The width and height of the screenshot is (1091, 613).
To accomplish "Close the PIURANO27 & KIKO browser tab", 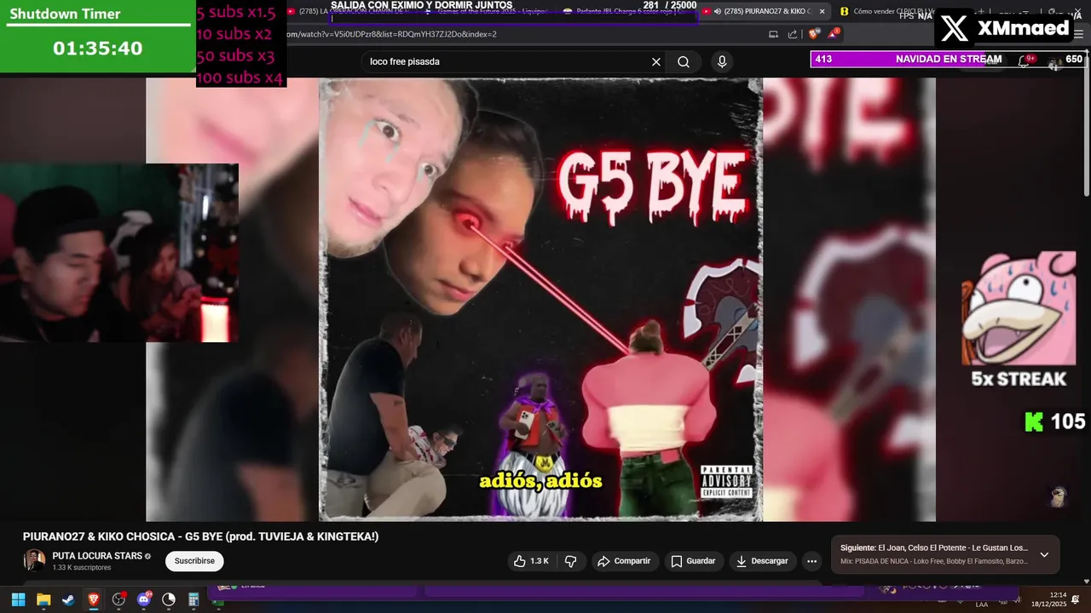I will coord(823,11).
